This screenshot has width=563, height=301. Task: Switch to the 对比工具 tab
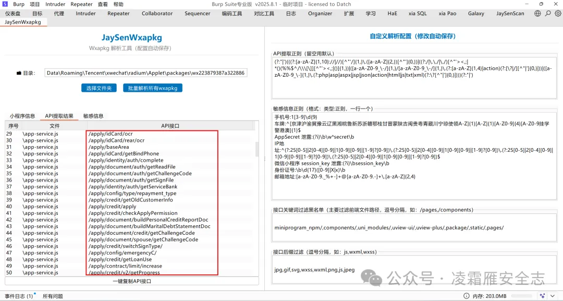(x=264, y=13)
